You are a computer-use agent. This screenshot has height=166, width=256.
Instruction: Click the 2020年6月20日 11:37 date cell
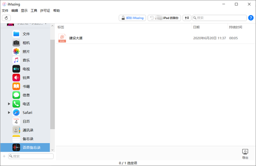pos(209,38)
